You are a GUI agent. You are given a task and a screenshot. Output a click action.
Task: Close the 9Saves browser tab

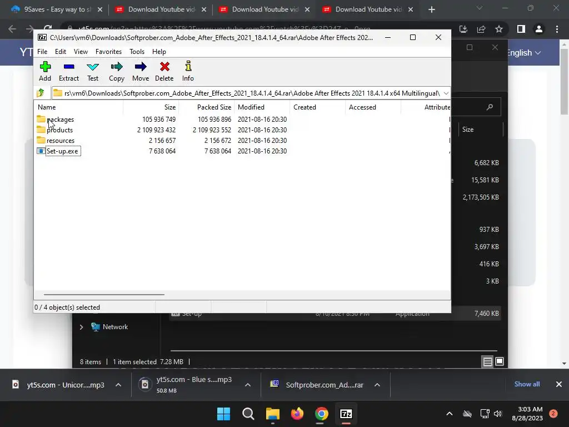100,9
